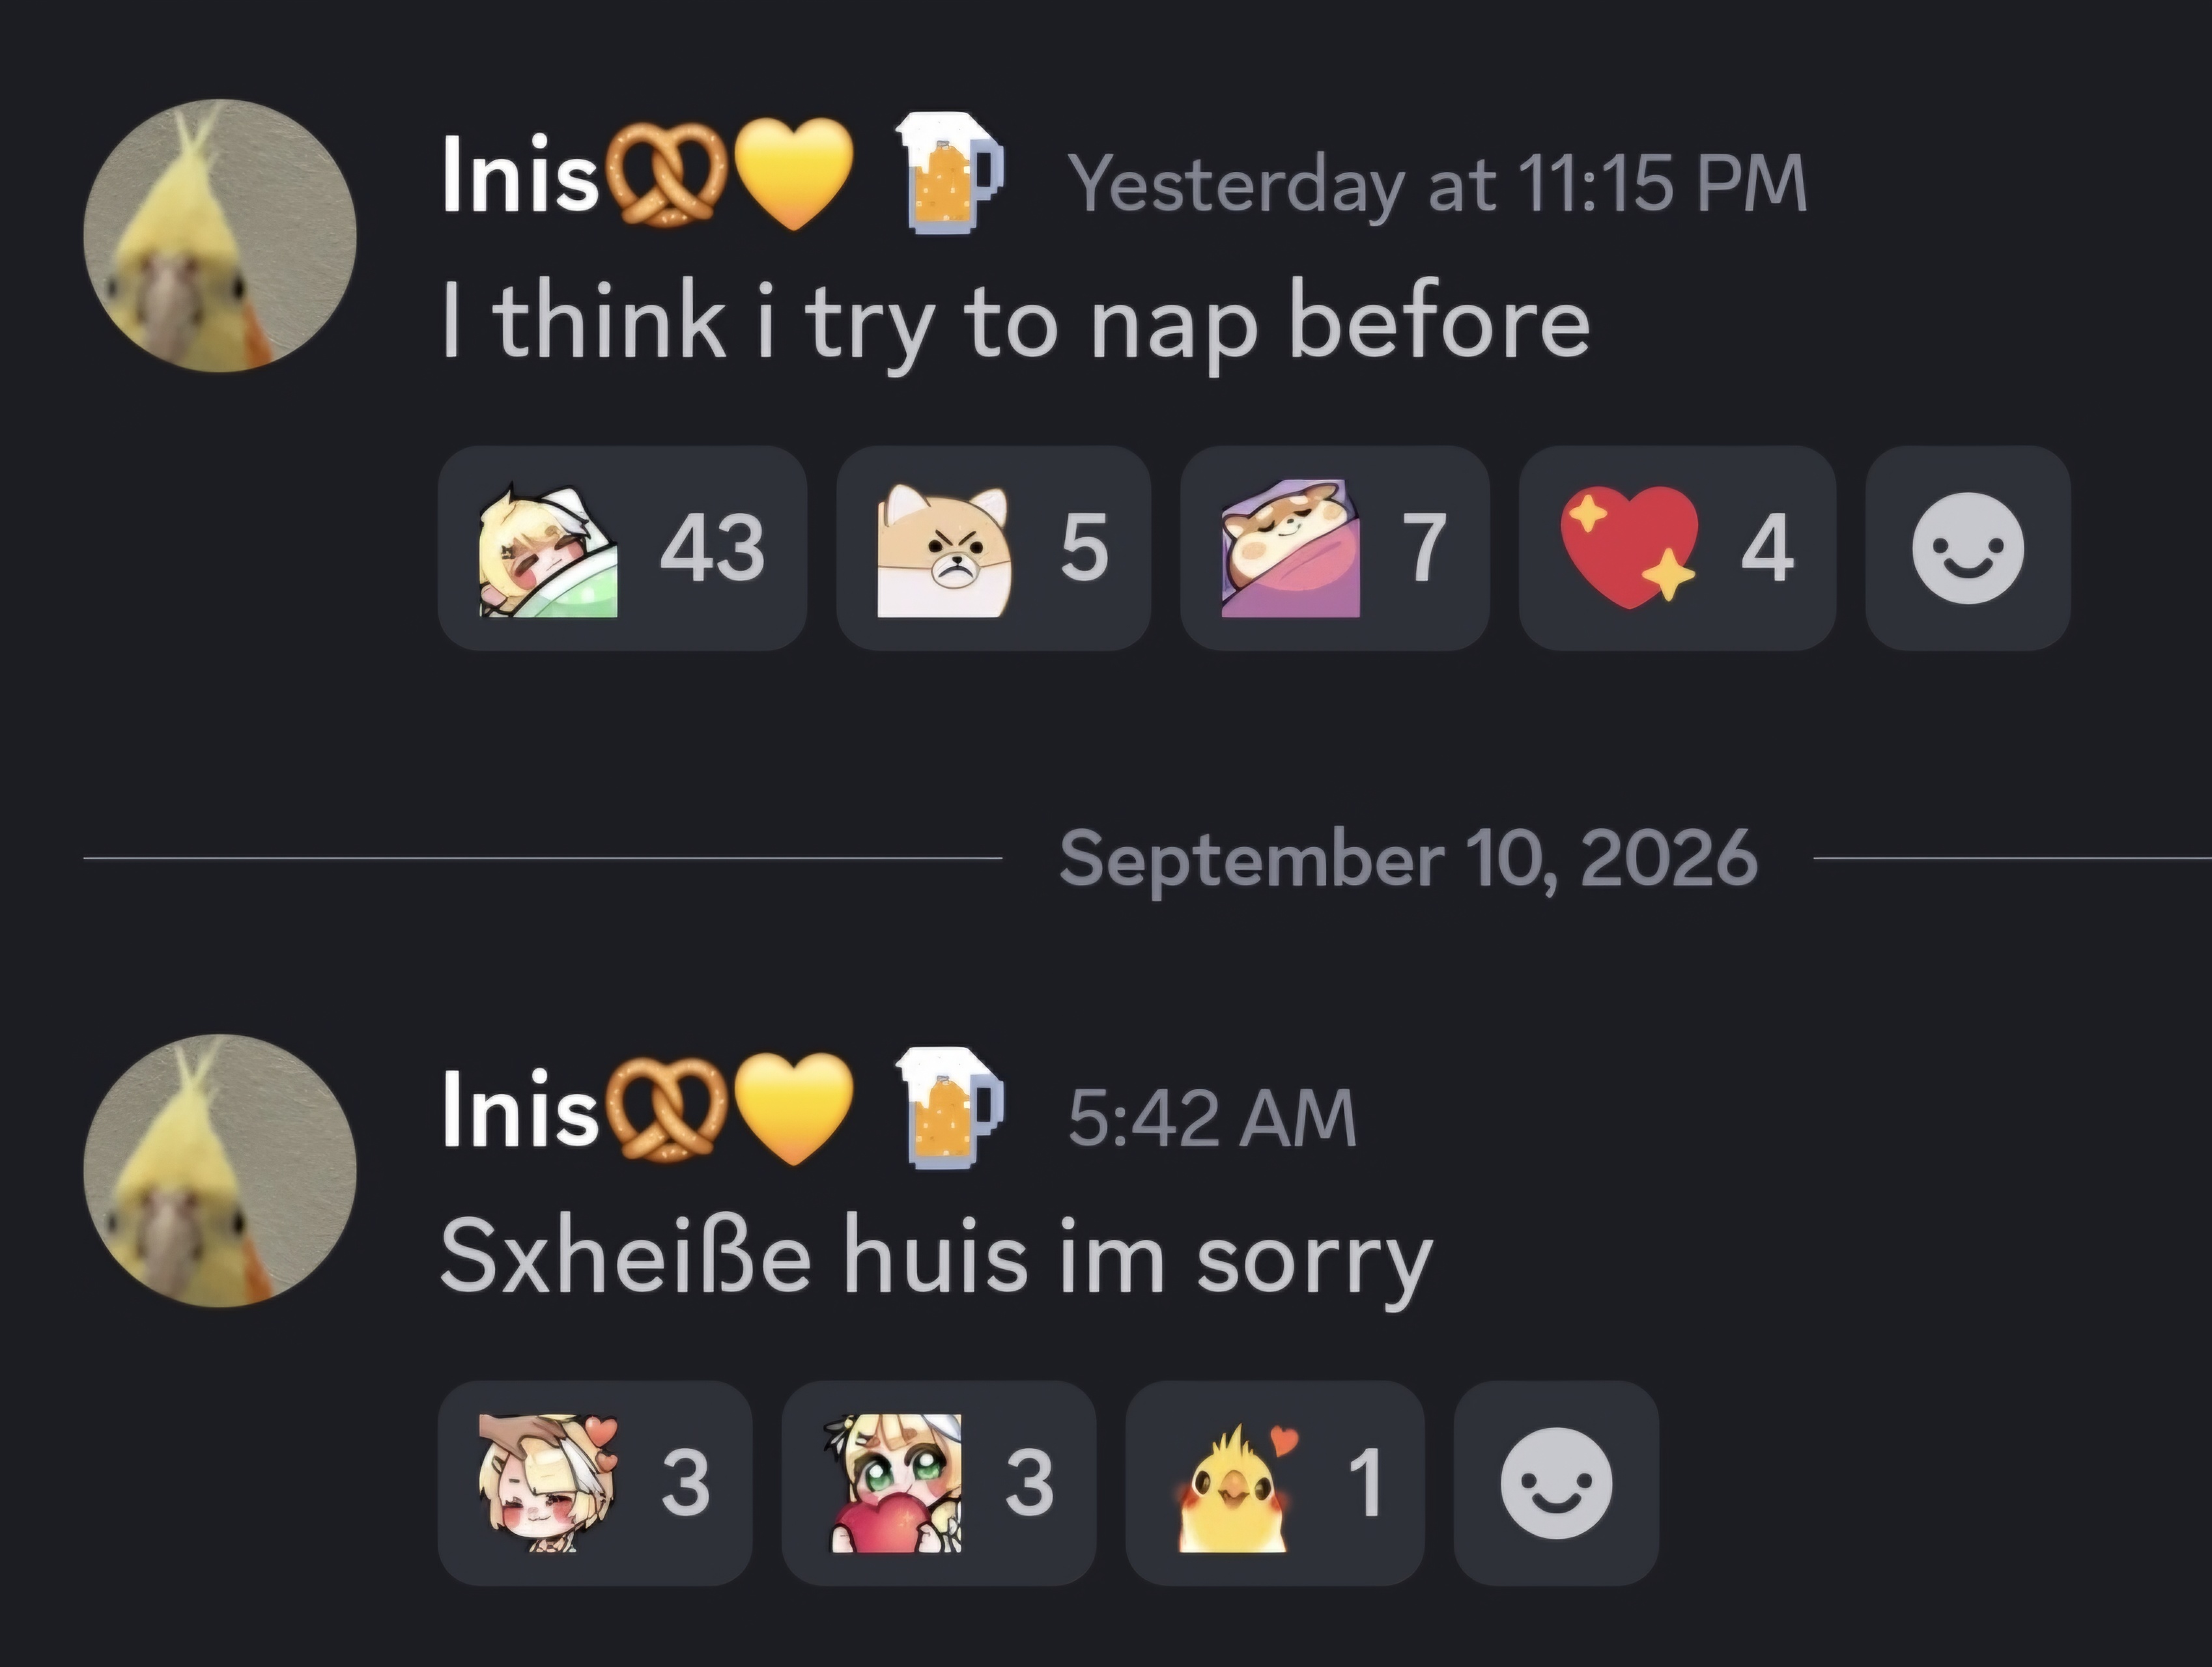Open add reaction smiley on first message

1967,548
